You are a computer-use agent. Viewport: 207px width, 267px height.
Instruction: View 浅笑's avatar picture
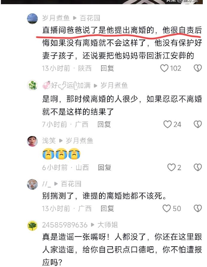32,141
